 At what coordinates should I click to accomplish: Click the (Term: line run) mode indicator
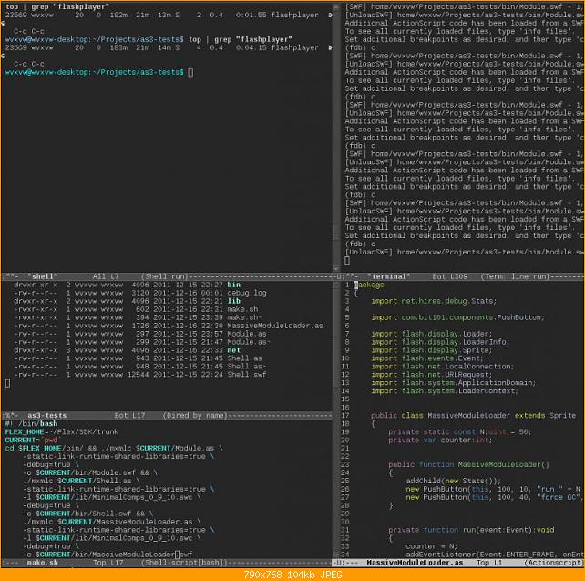[x=516, y=276]
